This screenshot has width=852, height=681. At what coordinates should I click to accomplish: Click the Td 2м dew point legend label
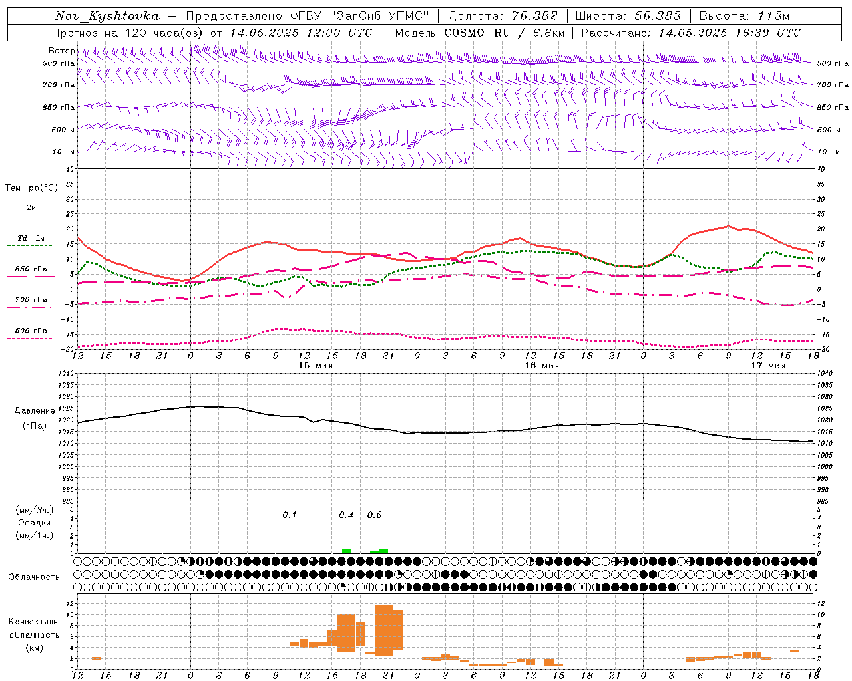(31, 238)
